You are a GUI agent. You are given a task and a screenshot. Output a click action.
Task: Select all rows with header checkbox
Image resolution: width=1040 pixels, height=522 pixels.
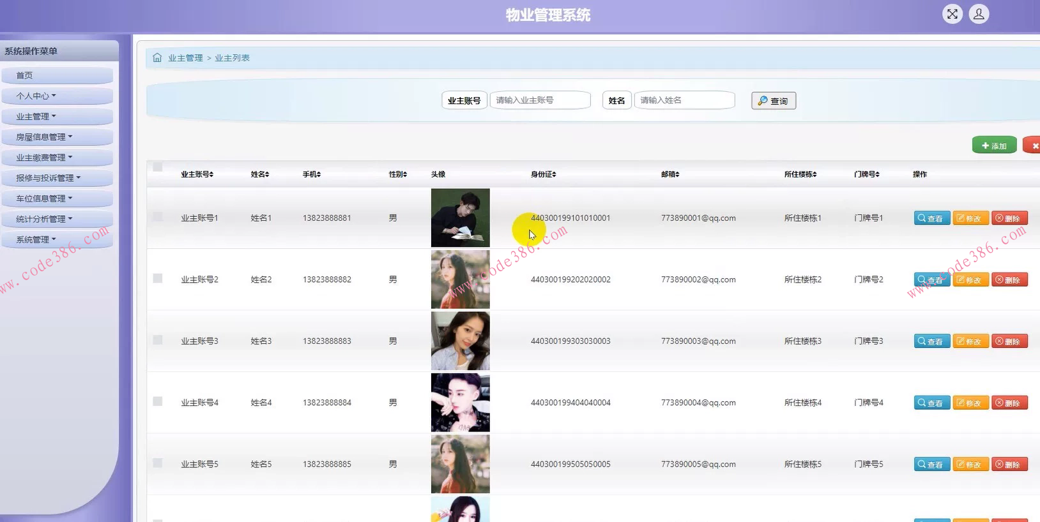click(158, 167)
